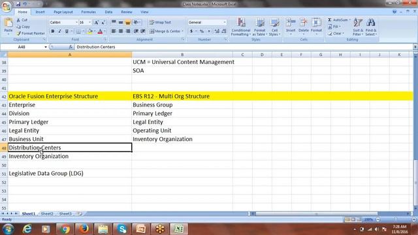Image resolution: width=418 pixels, height=235 pixels.
Task: Toggle Underline formatting
Action: pyautogui.click(x=67, y=31)
